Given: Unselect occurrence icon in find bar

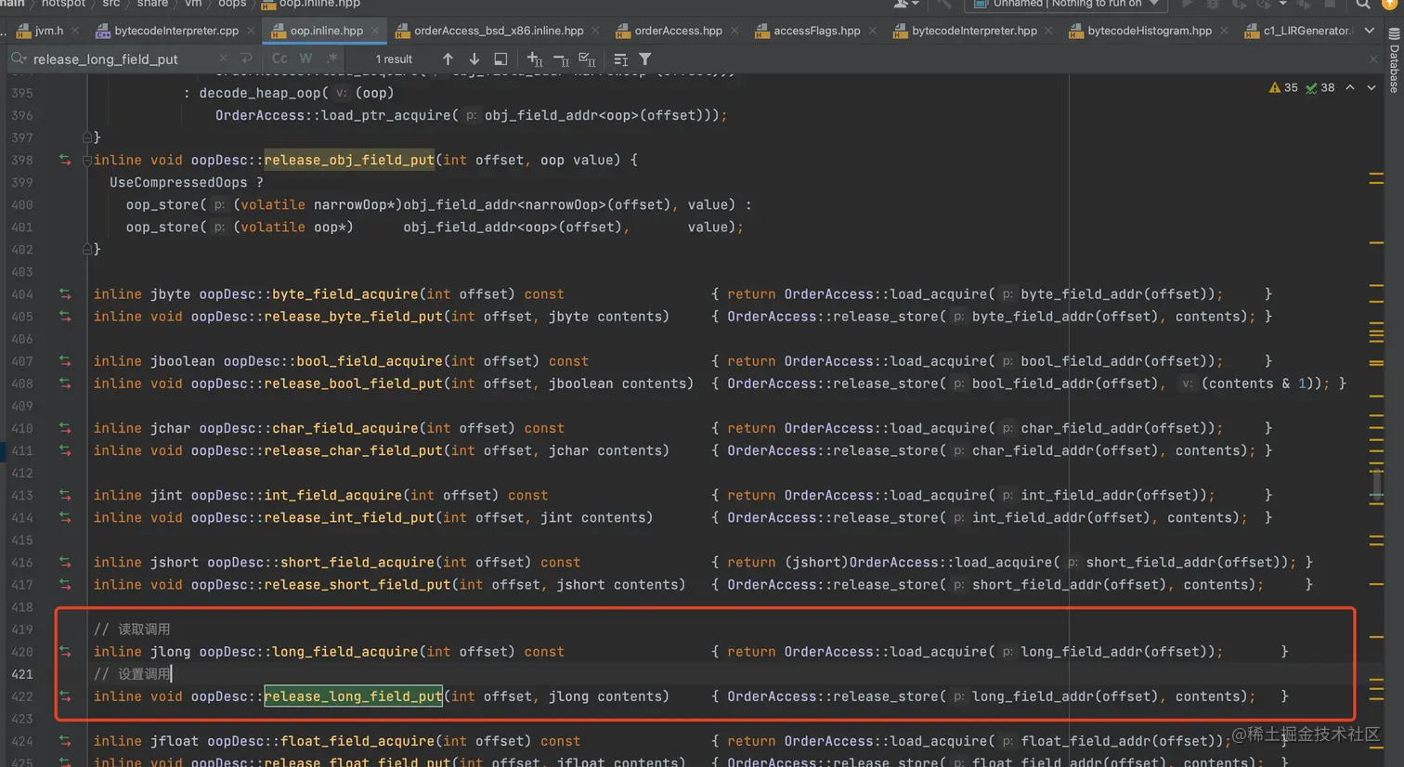Looking at the screenshot, I should click(x=561, y=58).
